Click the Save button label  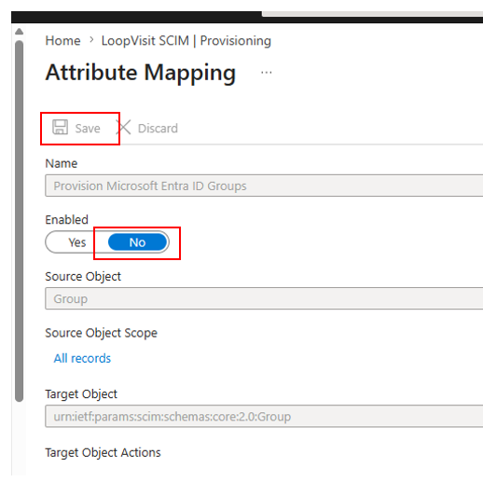coord(88,129)
